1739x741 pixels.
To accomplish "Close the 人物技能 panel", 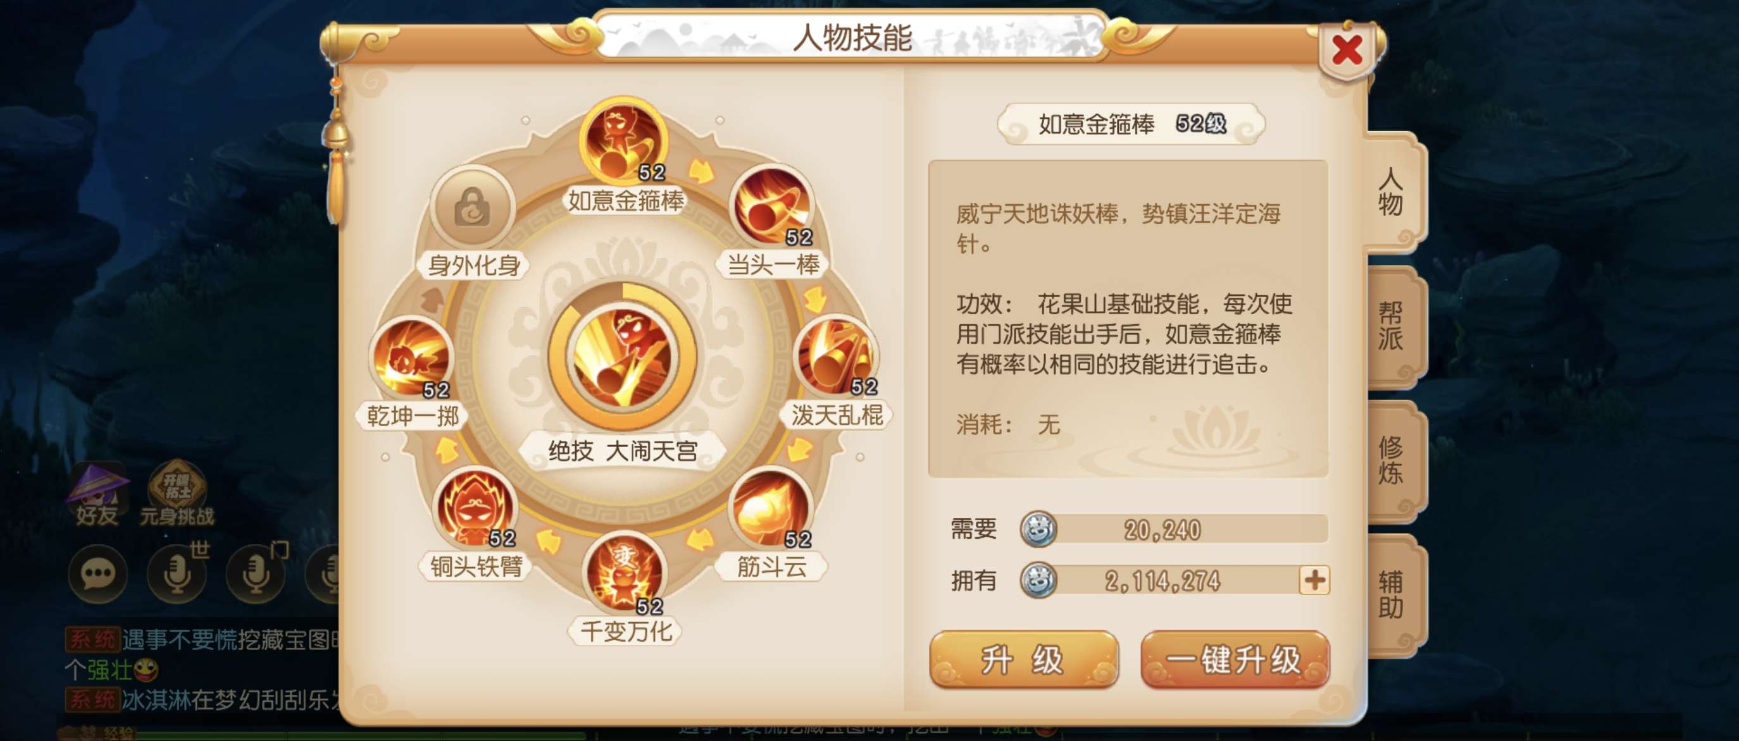I will pyautogui.click(x=1347, y=51).
